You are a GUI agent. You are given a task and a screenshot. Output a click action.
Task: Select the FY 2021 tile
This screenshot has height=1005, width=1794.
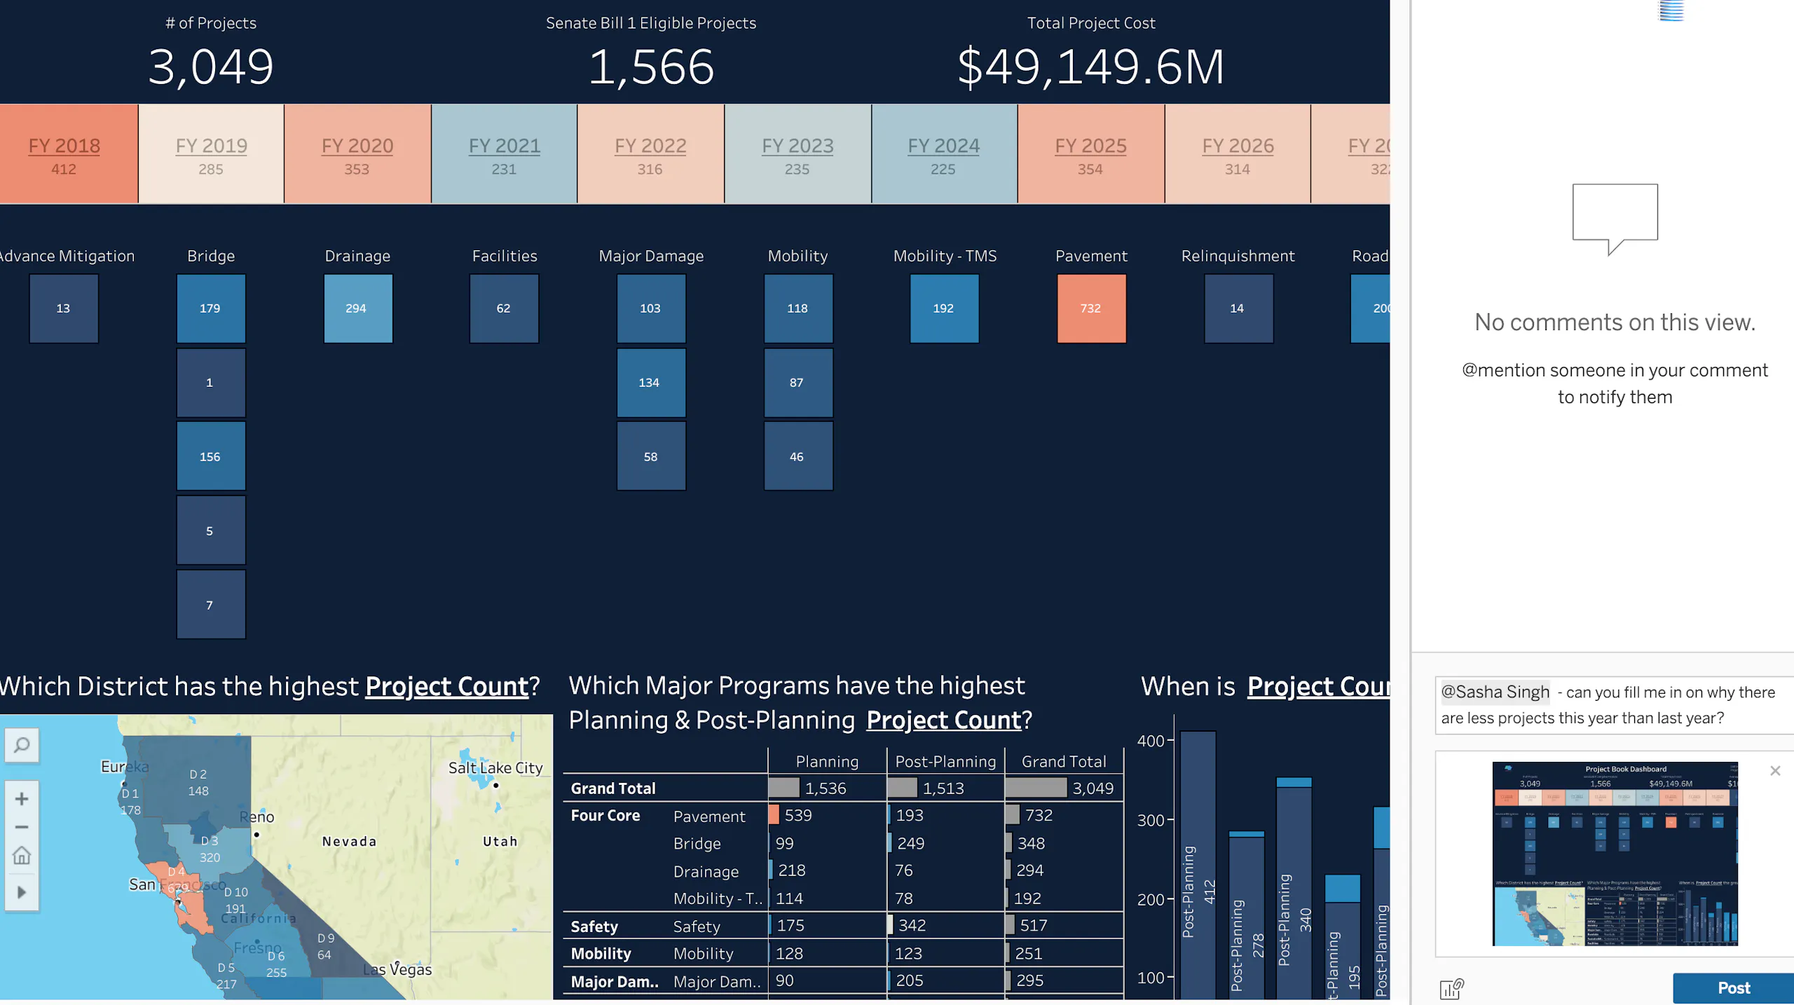[x=504, y=154]
